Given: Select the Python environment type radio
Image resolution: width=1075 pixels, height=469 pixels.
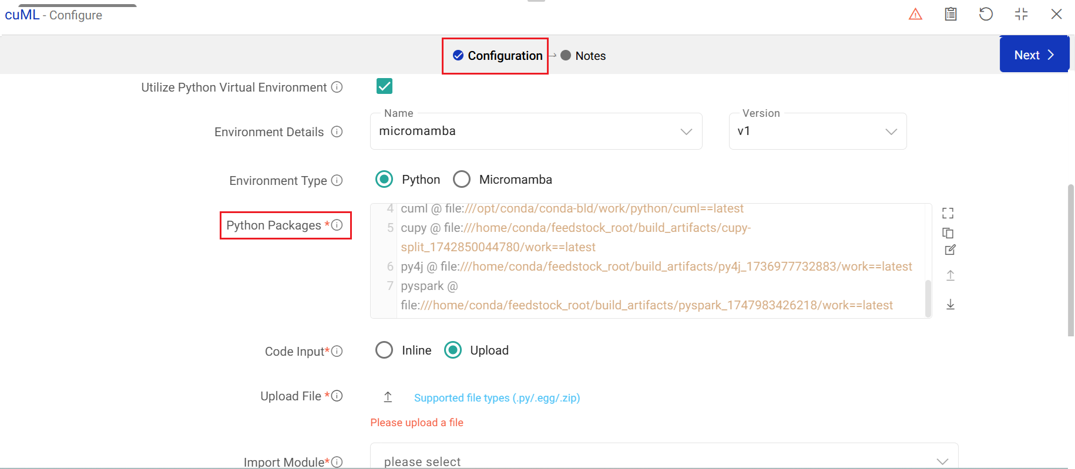Looking at the screenshot, I should 384,179.
